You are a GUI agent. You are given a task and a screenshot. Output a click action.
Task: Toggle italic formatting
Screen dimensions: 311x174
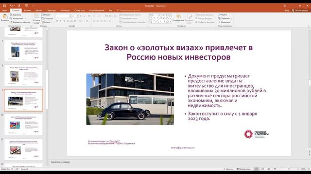60,21
